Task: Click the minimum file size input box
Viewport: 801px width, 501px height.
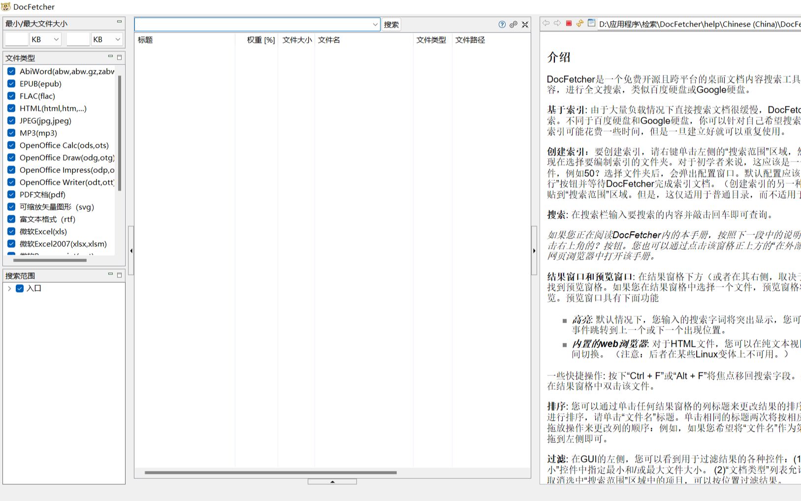Action: tap(17, 39)
